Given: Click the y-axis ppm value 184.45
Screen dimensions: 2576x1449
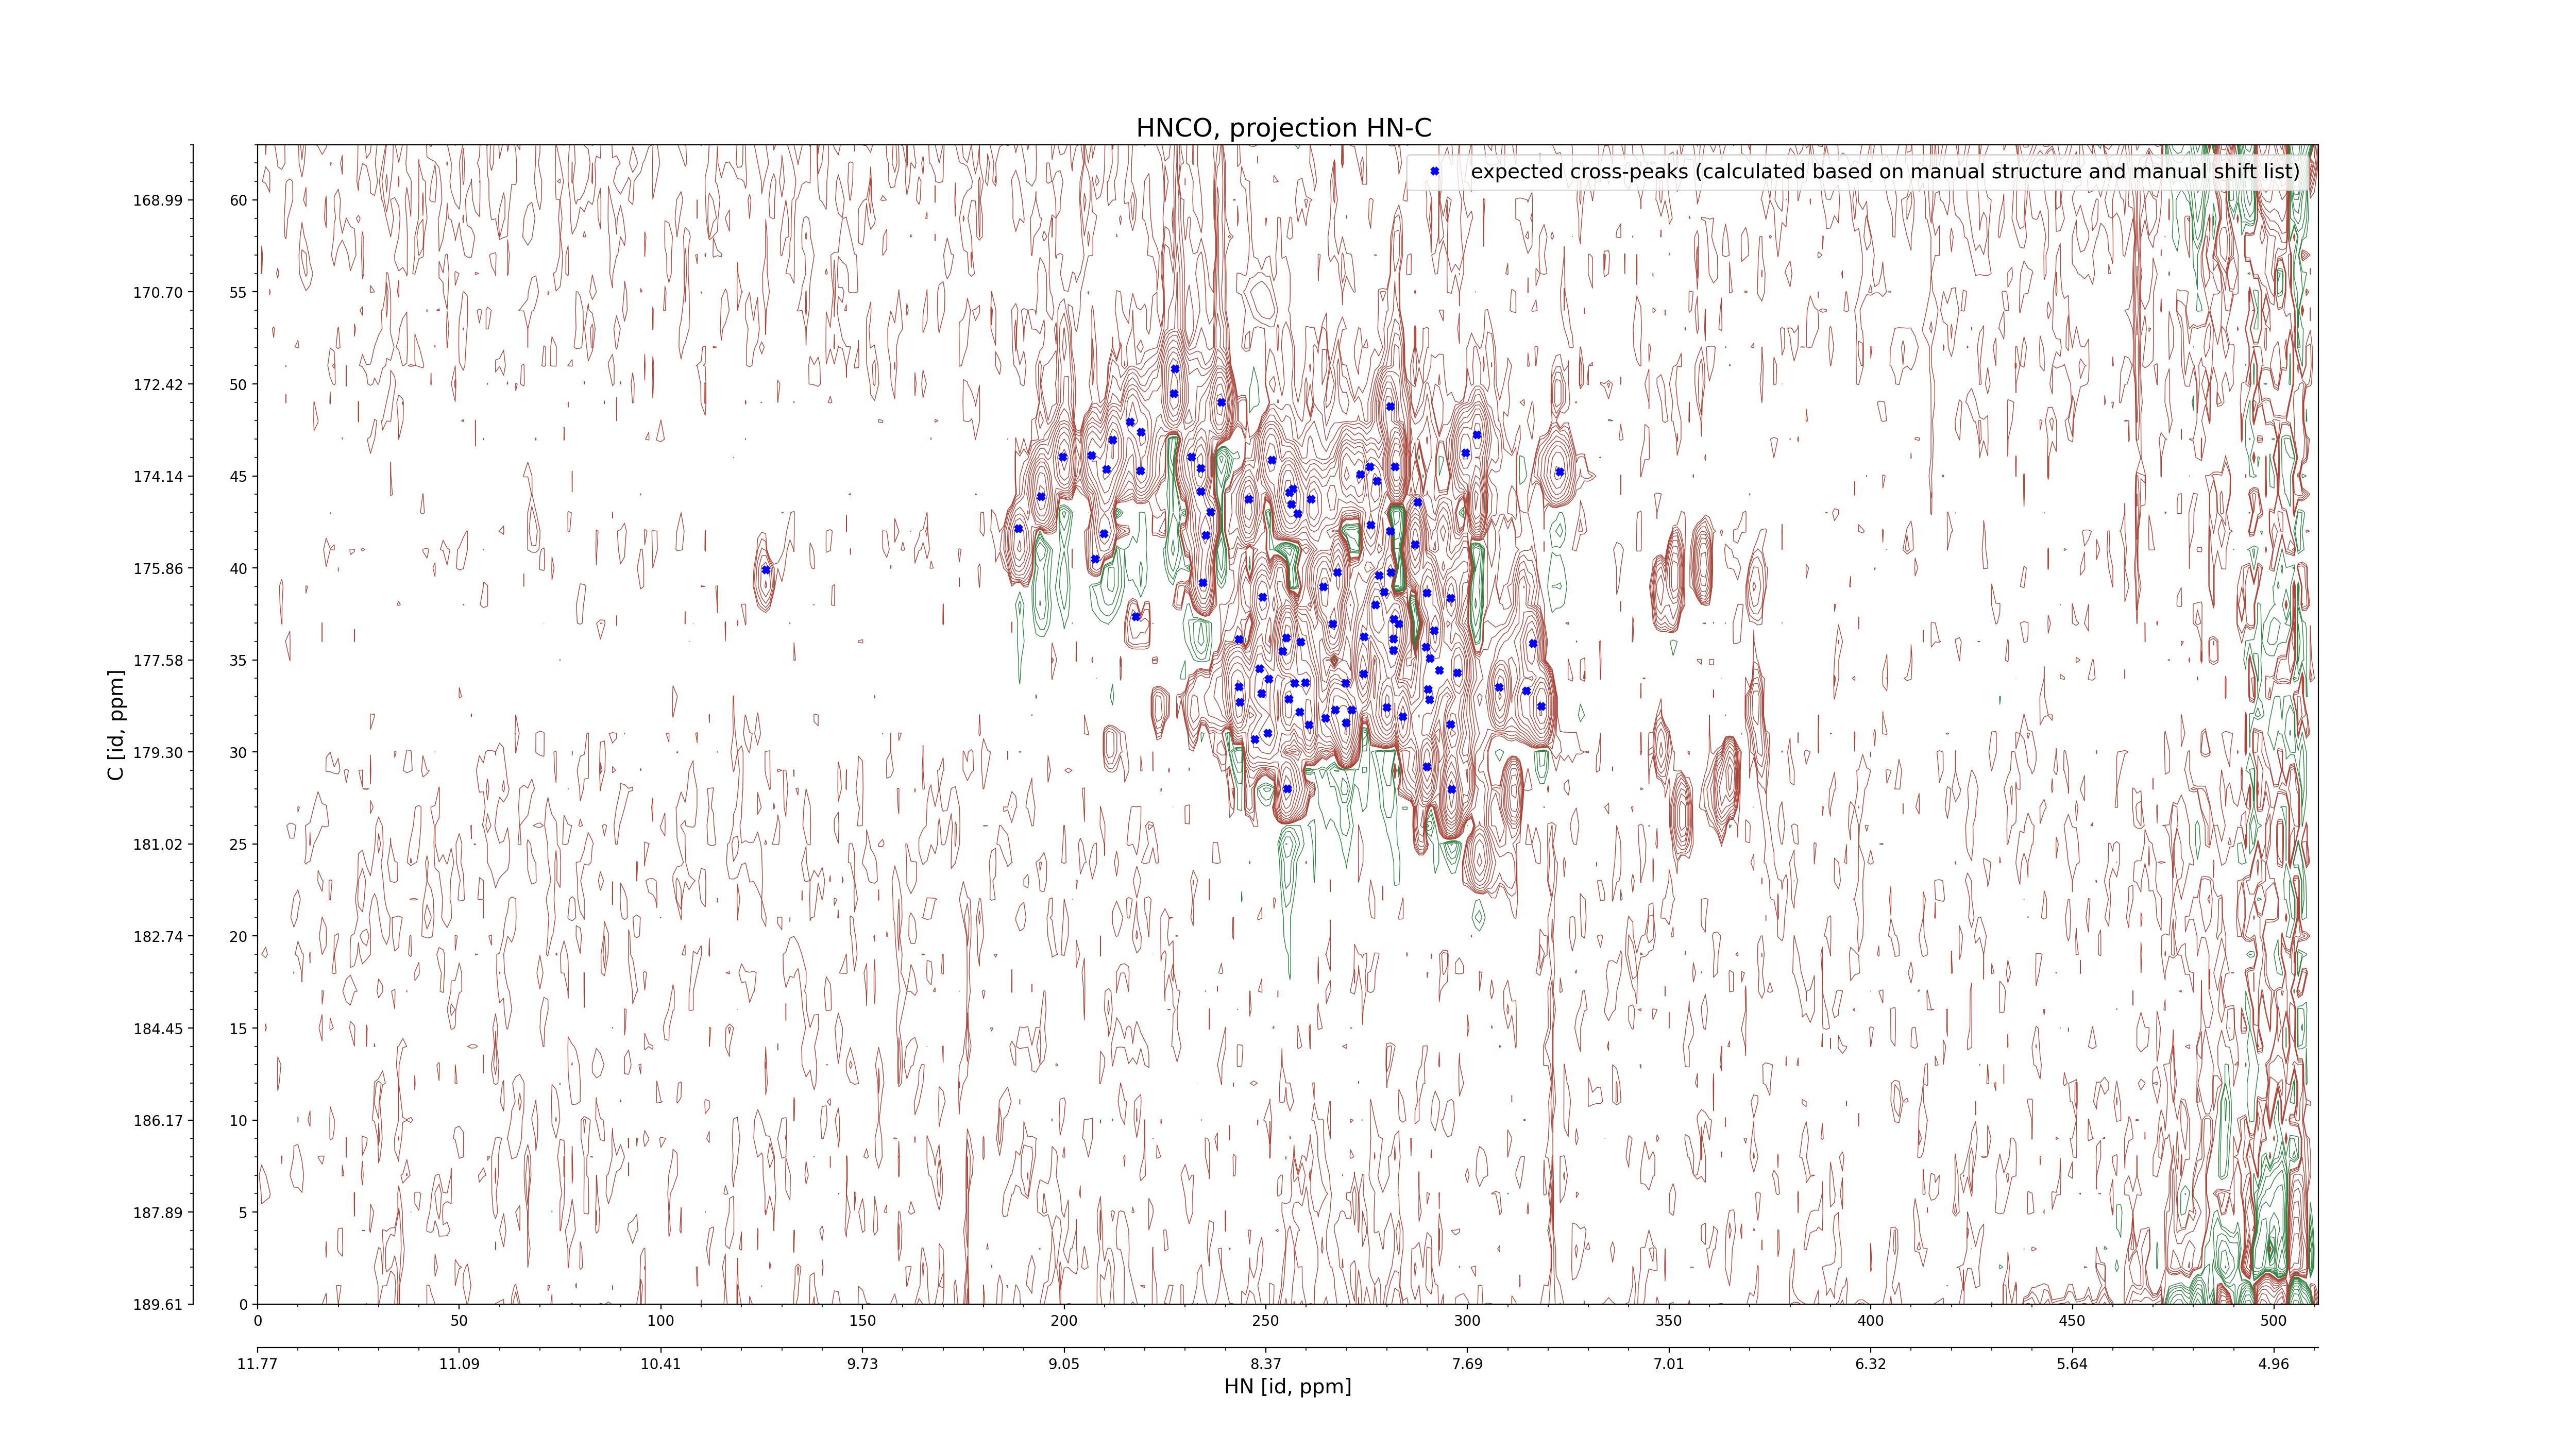Looking at the screenshot, I should pos(158,1028).
